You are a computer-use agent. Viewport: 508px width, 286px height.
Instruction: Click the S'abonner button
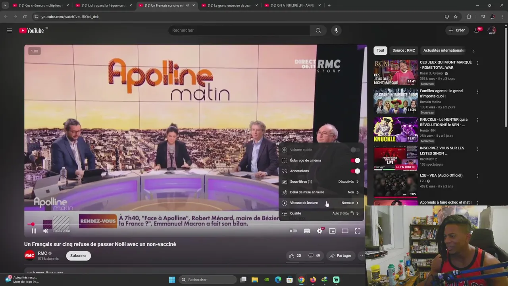pyautogui.click(x=78, y=255)
